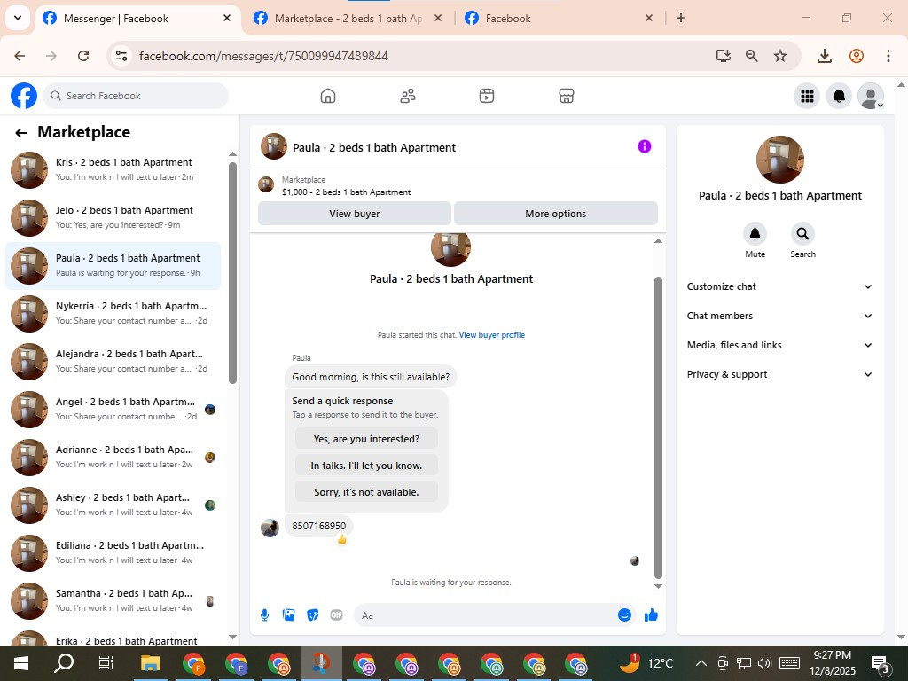Switch to the Facebook tab
This screenshot has height=681, width=908.
[559, 19]
